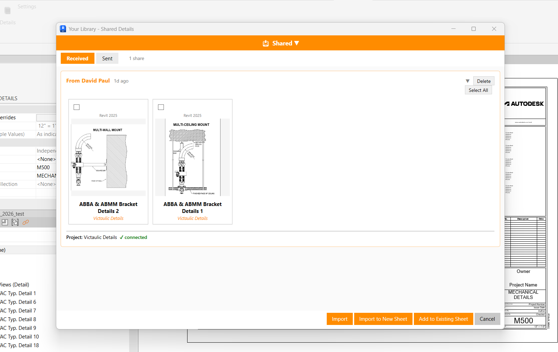Click Add to Existing Sheet button
558x352 pixels.
pyautogui.click(x=443, y=319)
